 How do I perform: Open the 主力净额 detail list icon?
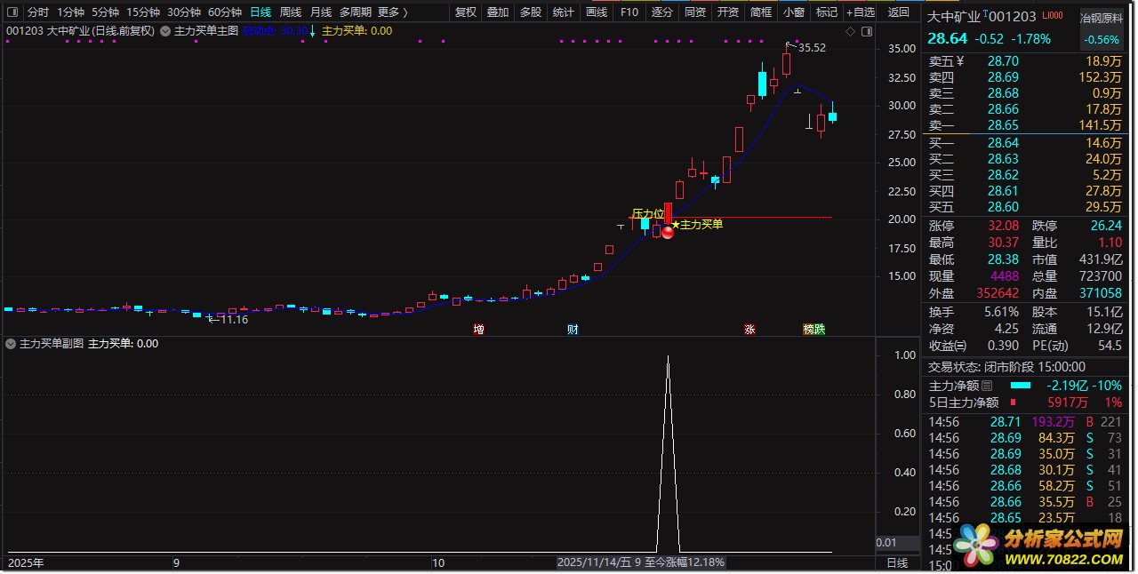(986, 386)
